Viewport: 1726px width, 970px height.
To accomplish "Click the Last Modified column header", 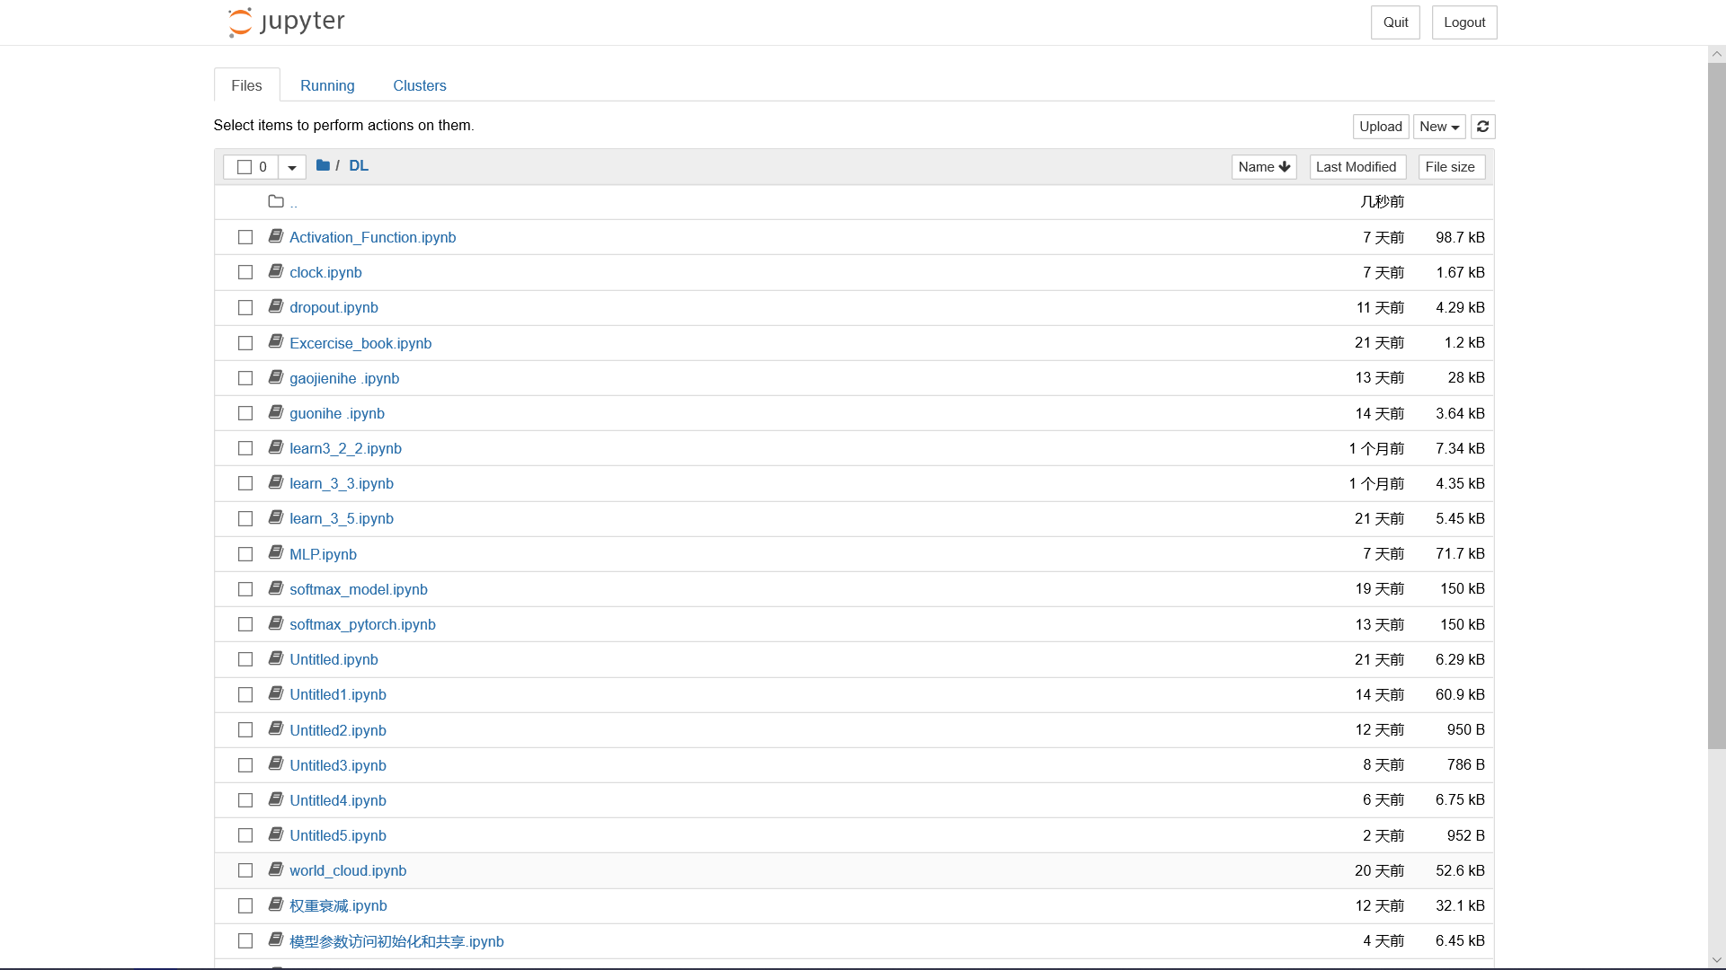I will [x=1355, y=166].
